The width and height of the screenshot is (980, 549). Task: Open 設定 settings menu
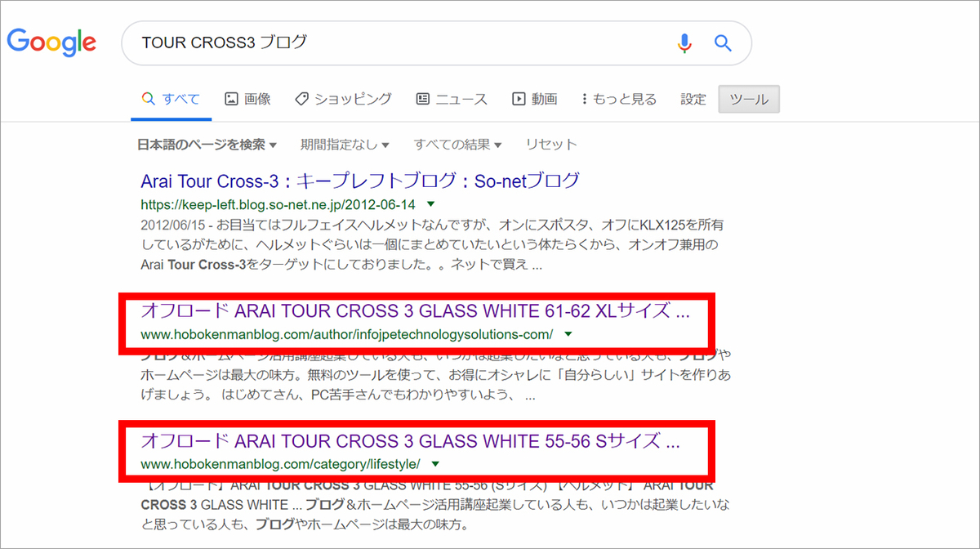(x=693, y=99)
